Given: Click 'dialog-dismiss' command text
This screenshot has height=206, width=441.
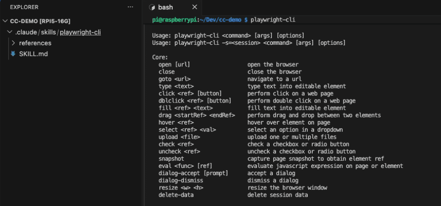Looking at the screenshot, I should click(x=181, y=180).
